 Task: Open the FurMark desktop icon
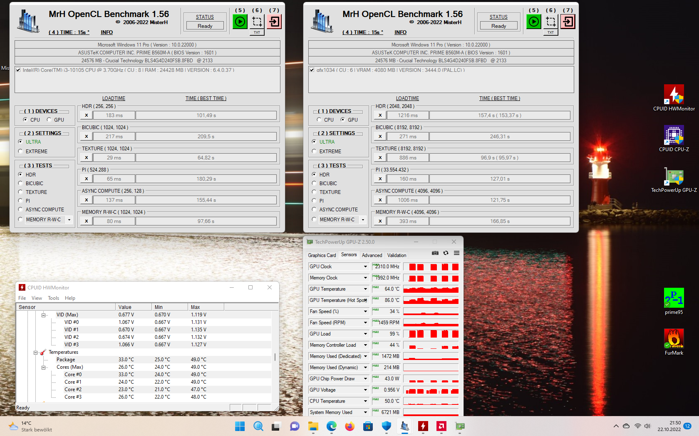674,342
